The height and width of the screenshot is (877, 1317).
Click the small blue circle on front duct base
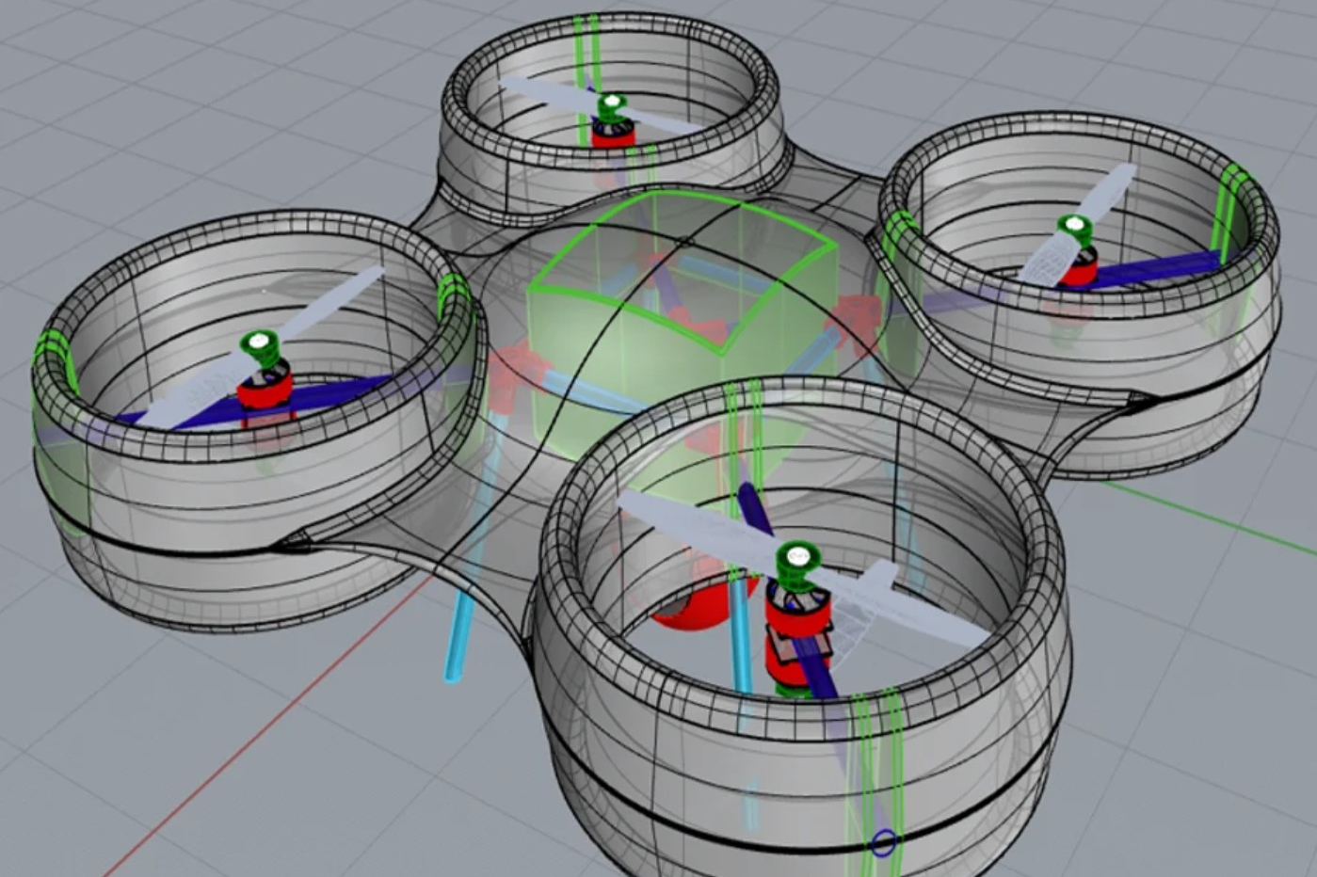tap(883, 843)
